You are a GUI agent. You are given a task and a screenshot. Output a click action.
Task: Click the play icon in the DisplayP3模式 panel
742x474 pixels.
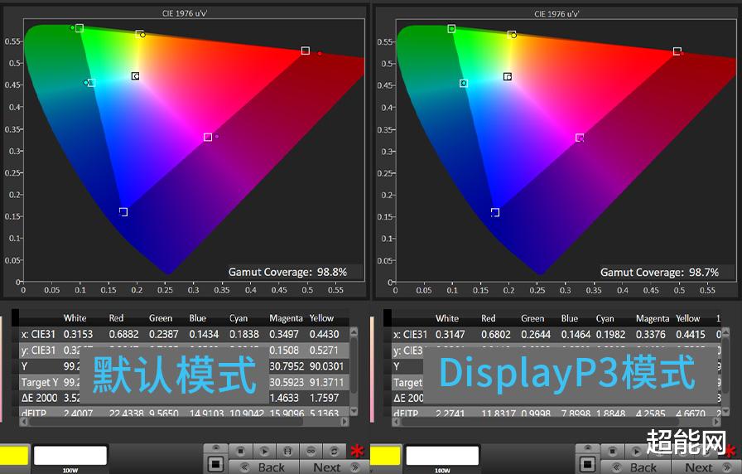pos(636,452)
